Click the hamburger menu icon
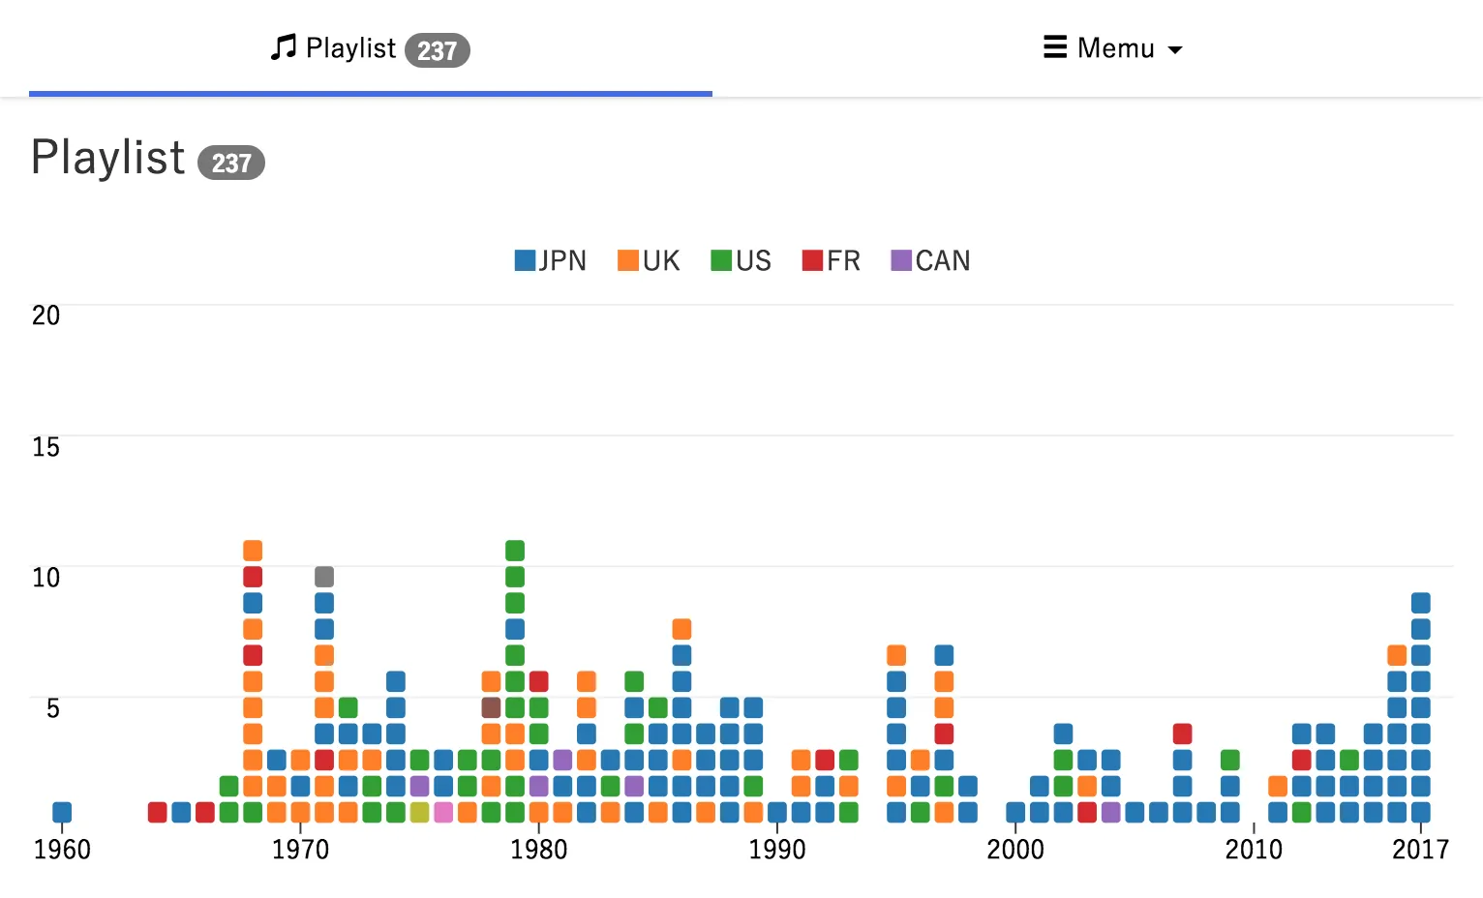This screenshot has height=898, width=1483. click(x=1054, y=46)
